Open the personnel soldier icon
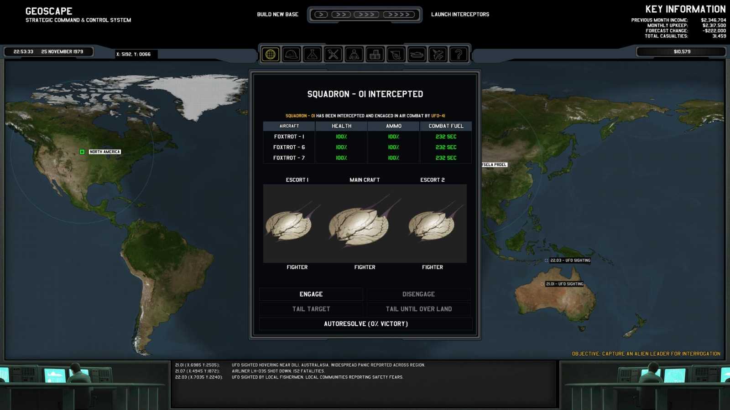The image size is (730, 410). (355, 55)
